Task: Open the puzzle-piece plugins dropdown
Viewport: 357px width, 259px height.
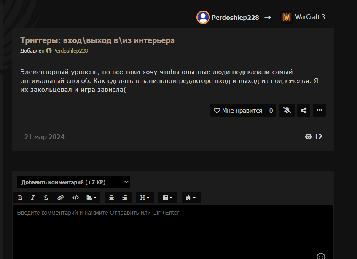Action: click(x=191, y=198)
